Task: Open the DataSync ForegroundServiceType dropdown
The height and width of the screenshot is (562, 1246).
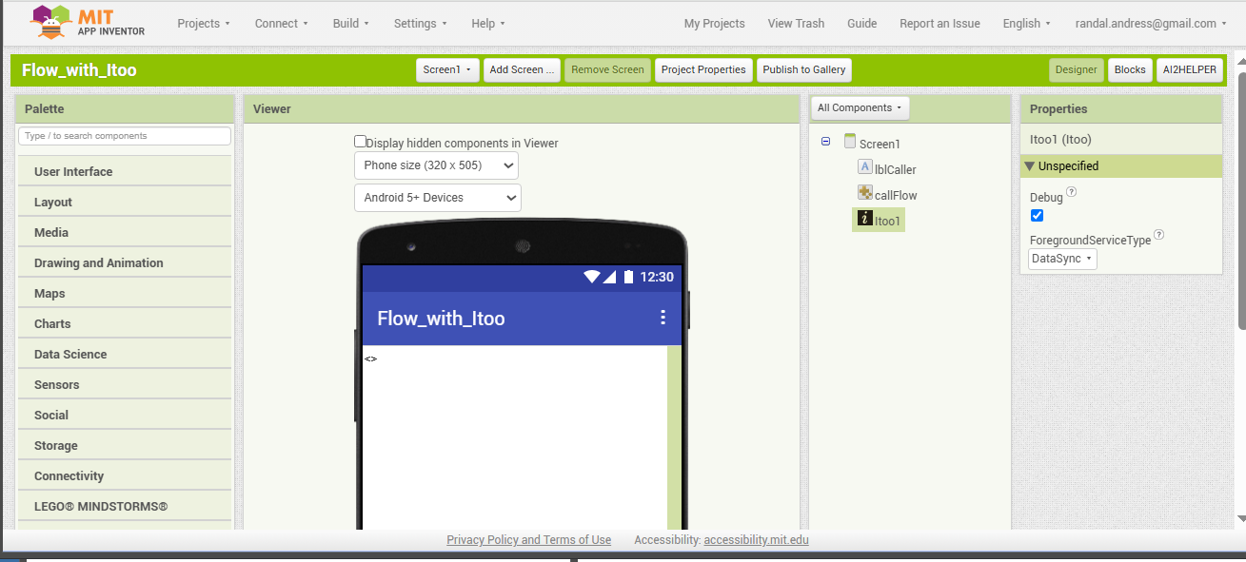Action: point(1062,259)
